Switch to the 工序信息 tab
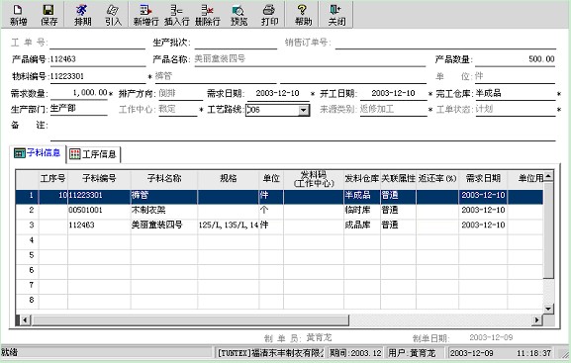Viewport: 571px width, 363px height. (x=93, y=154)
